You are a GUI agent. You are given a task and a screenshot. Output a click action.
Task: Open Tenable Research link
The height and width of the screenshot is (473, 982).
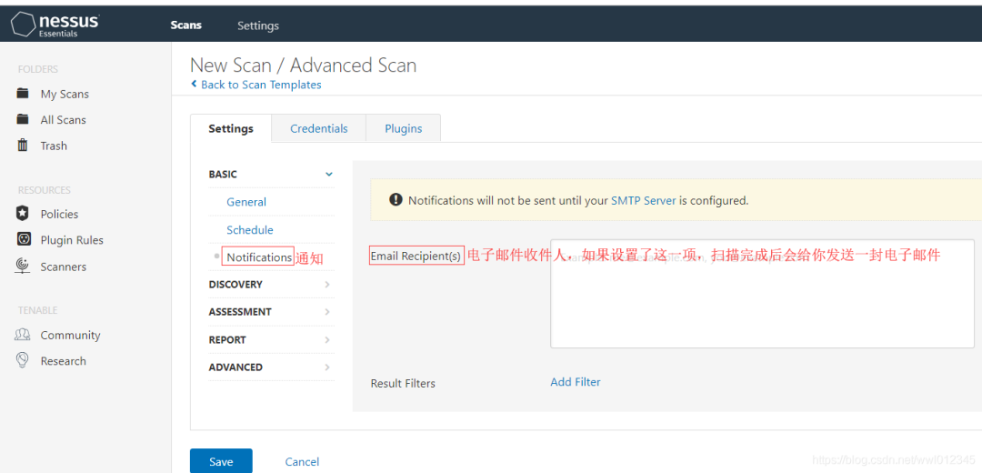tap(64, 361)
